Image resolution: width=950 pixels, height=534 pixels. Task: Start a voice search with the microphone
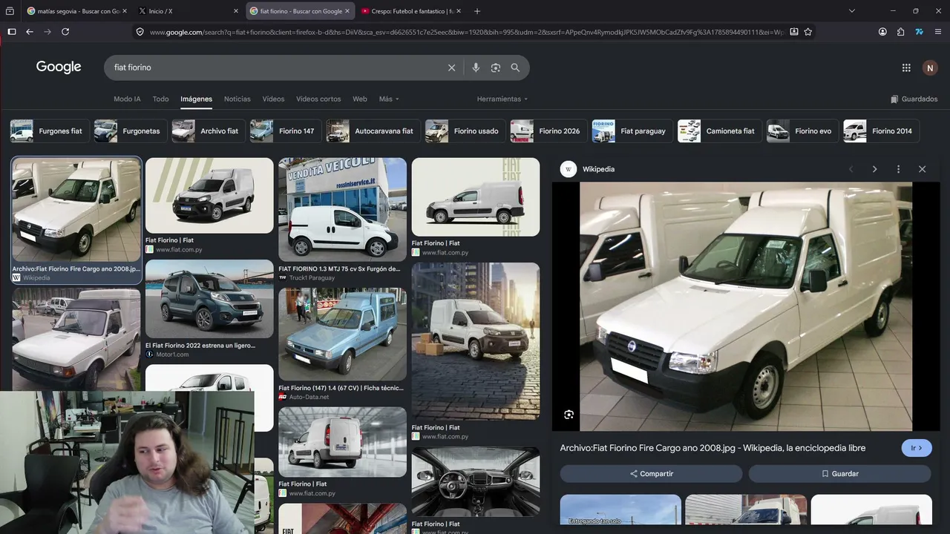(476, 67)
